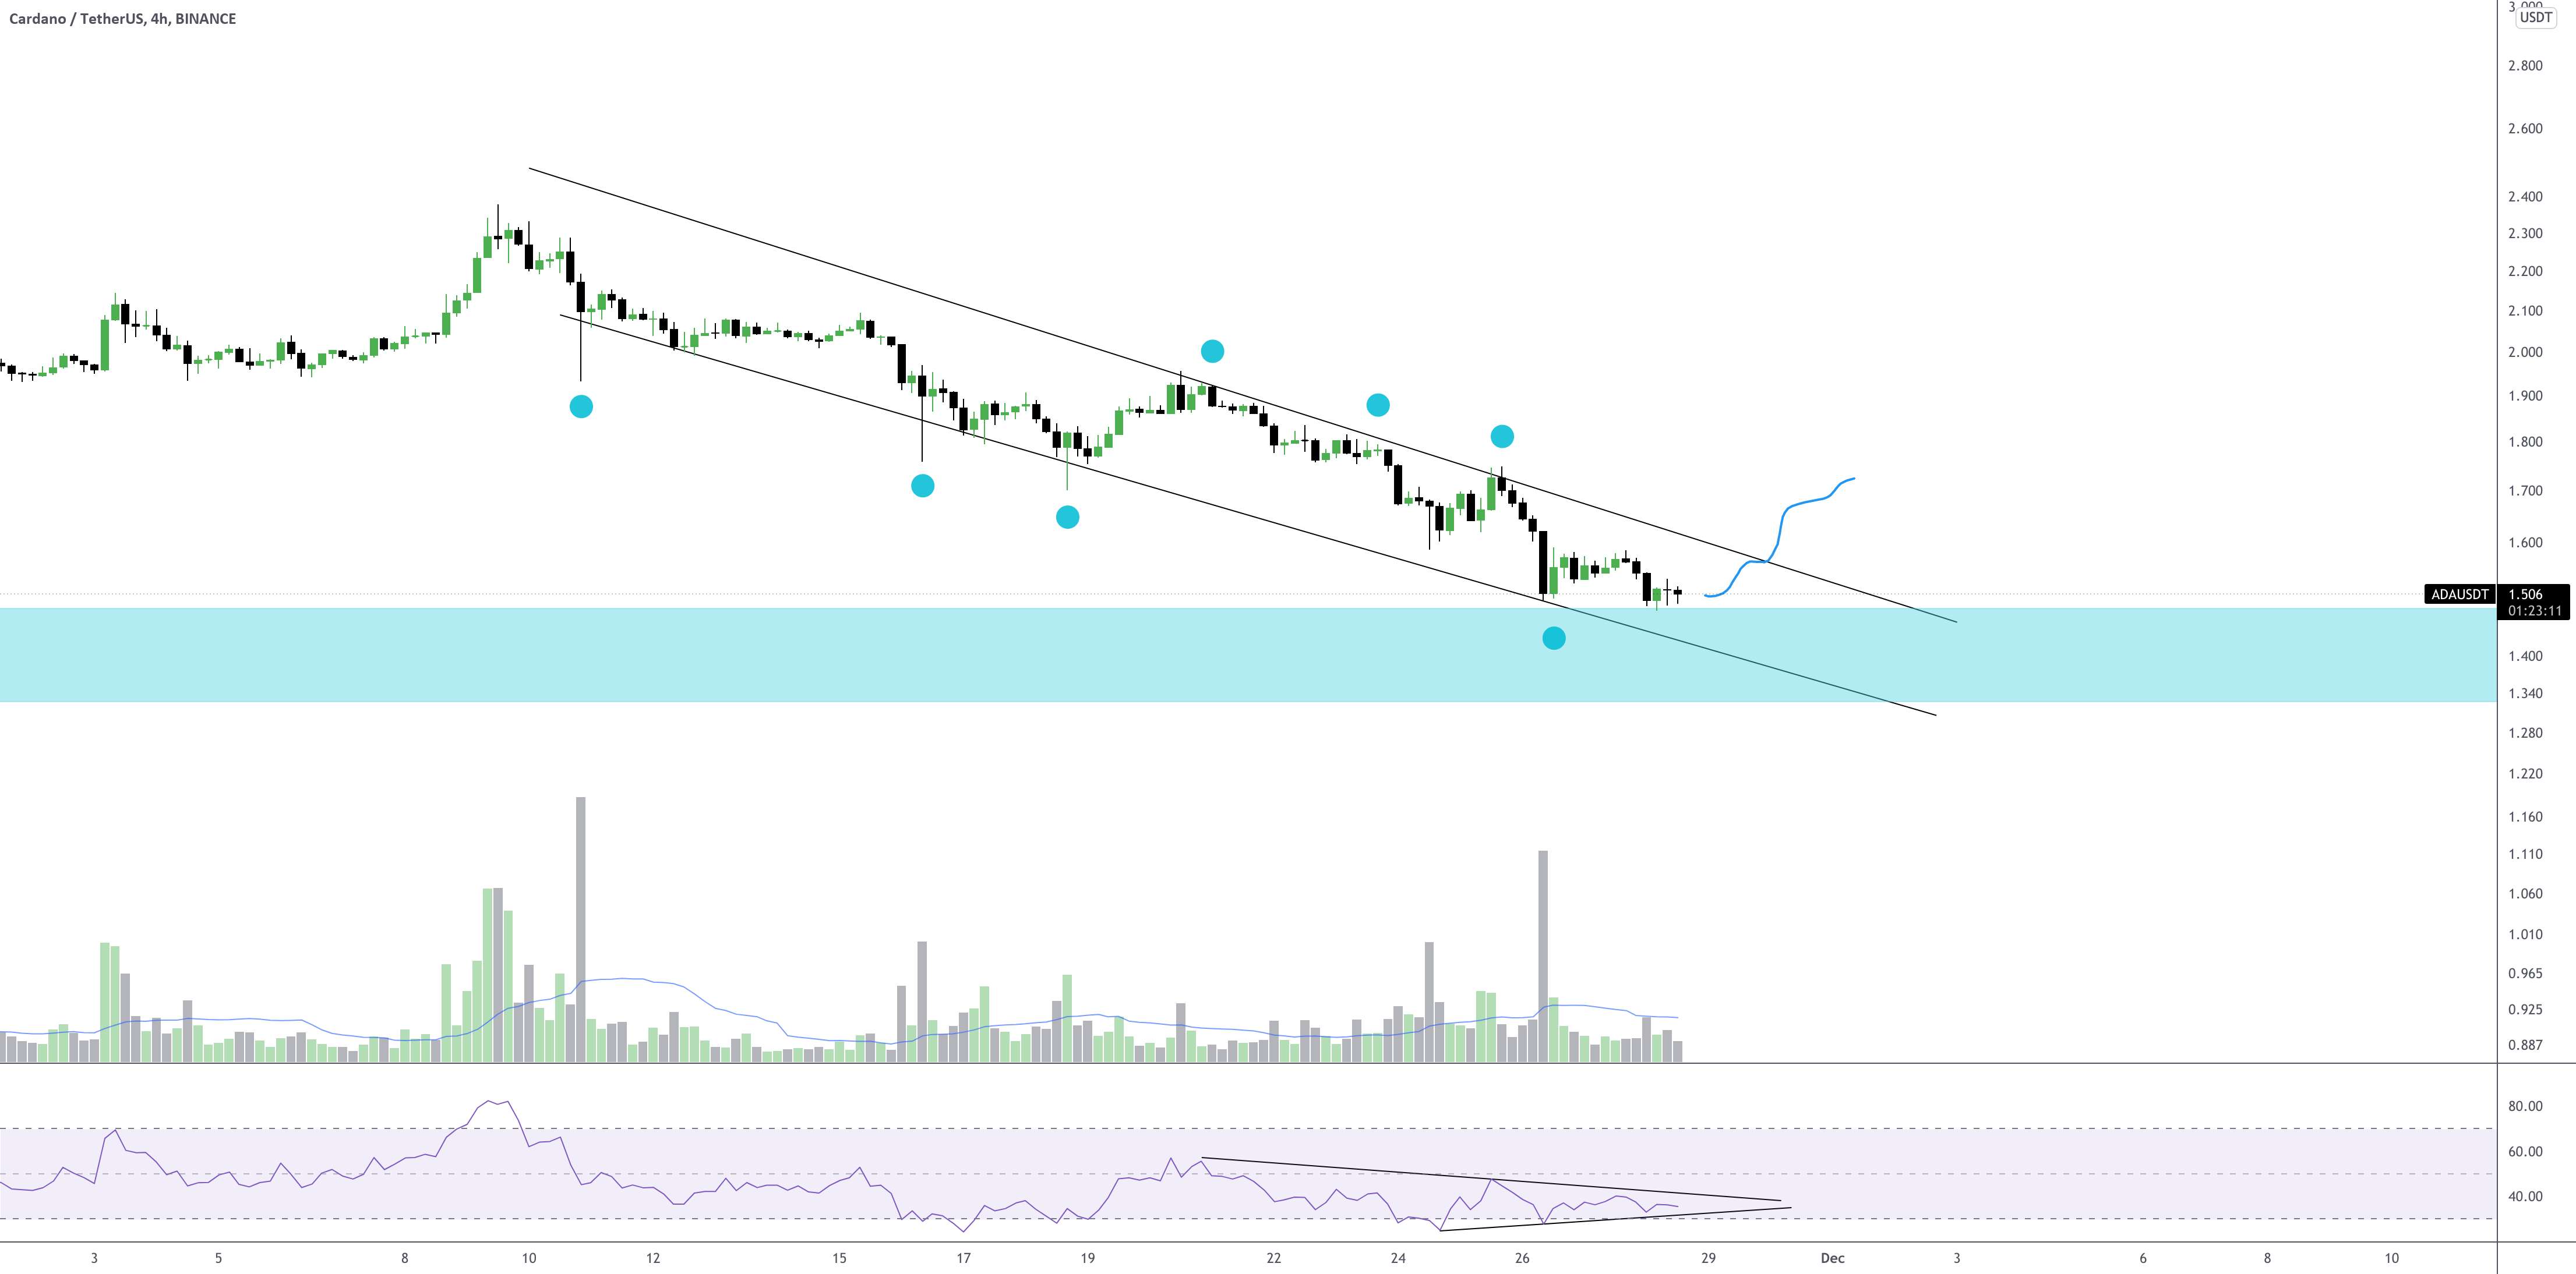The width and height of the screenshot is (2576, 1274).
Task: Click the 26 date axis label
Action: pyautogui.click(x=1522, y=1258)
